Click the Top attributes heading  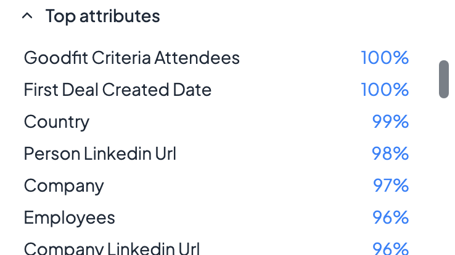pos(102,17)
